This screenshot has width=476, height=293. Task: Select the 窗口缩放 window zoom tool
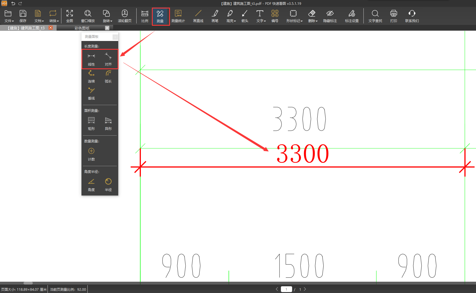[x=88, y=16]
